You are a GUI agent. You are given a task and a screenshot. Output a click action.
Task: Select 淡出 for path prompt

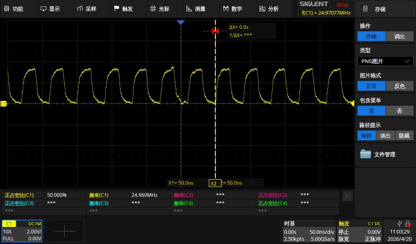coord(385,136)
